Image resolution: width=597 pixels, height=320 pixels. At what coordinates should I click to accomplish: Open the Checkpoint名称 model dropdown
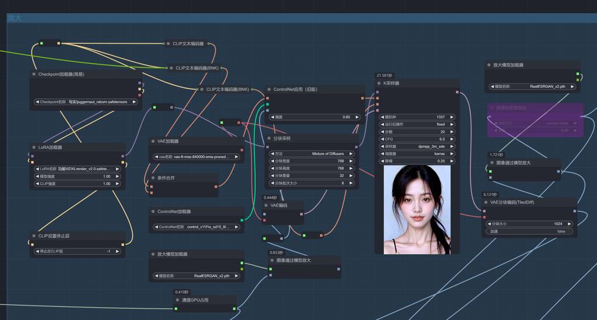pyautogui.click(x=85, y=102)
